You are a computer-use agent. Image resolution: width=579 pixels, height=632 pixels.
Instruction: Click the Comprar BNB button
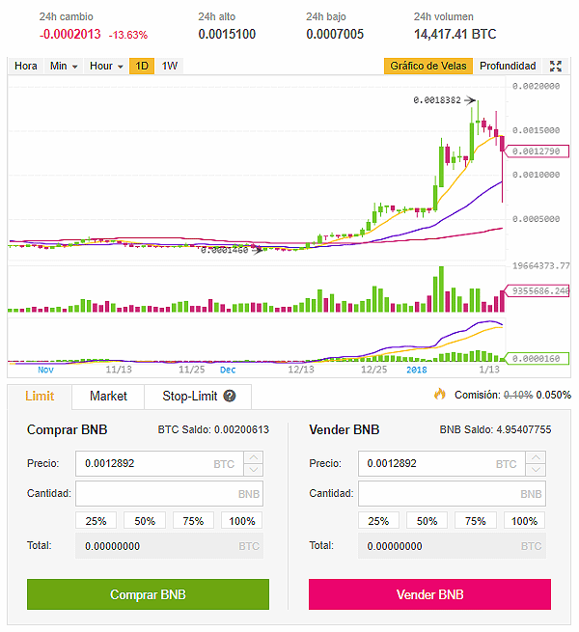click(148, 594)
